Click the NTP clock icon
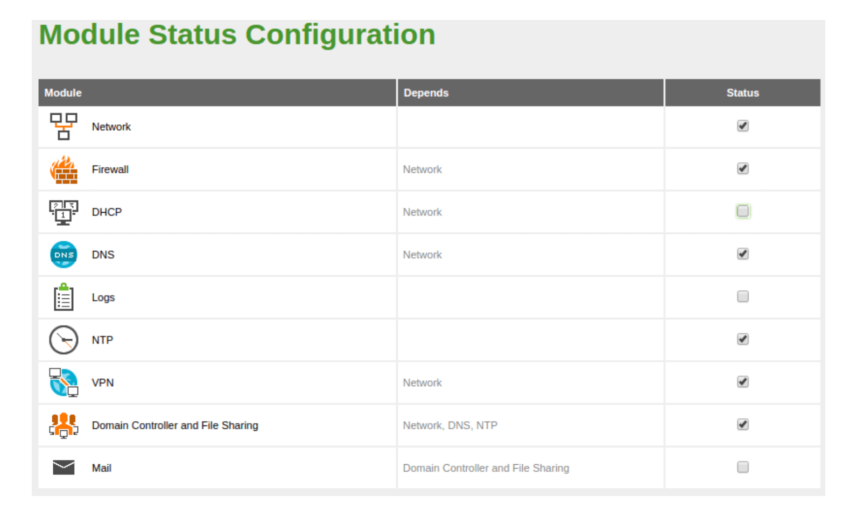This screenshot has width=856, height=517. pos(64,340)
